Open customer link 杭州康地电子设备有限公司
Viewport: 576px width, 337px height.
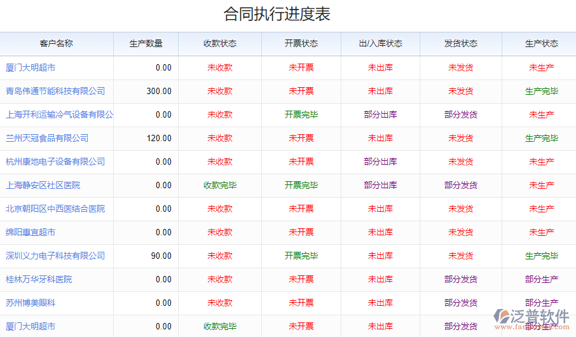[x=55, y=162]
